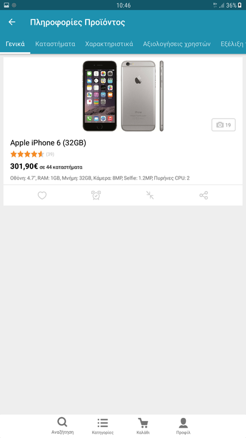The image size is (246, 438).
Task: Switch to the Καταστήματα tab
Action: (x=55, y=44)
